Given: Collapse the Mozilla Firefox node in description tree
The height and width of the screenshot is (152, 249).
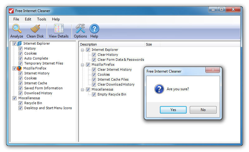Looking at the screenshot, I should 83,65.
